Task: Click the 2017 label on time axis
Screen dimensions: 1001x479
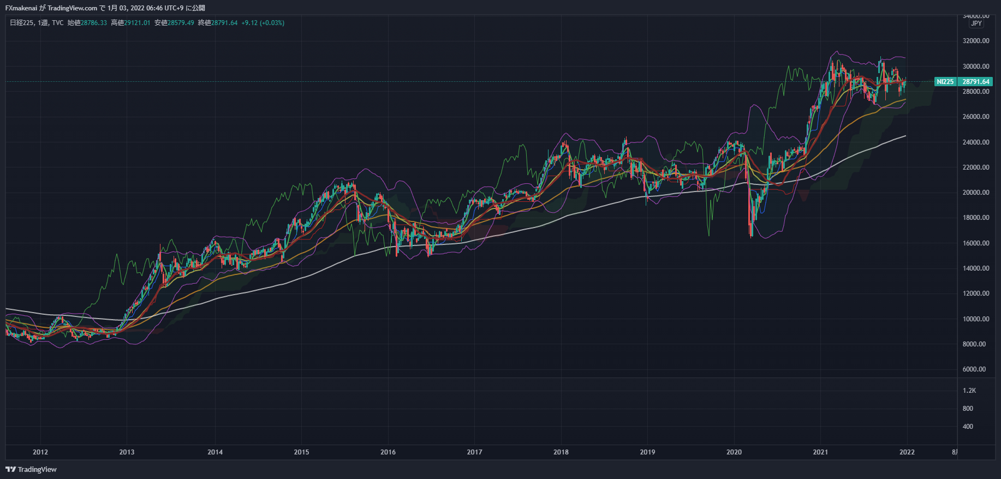Action: pyautogui.click(x=474, y=452)
